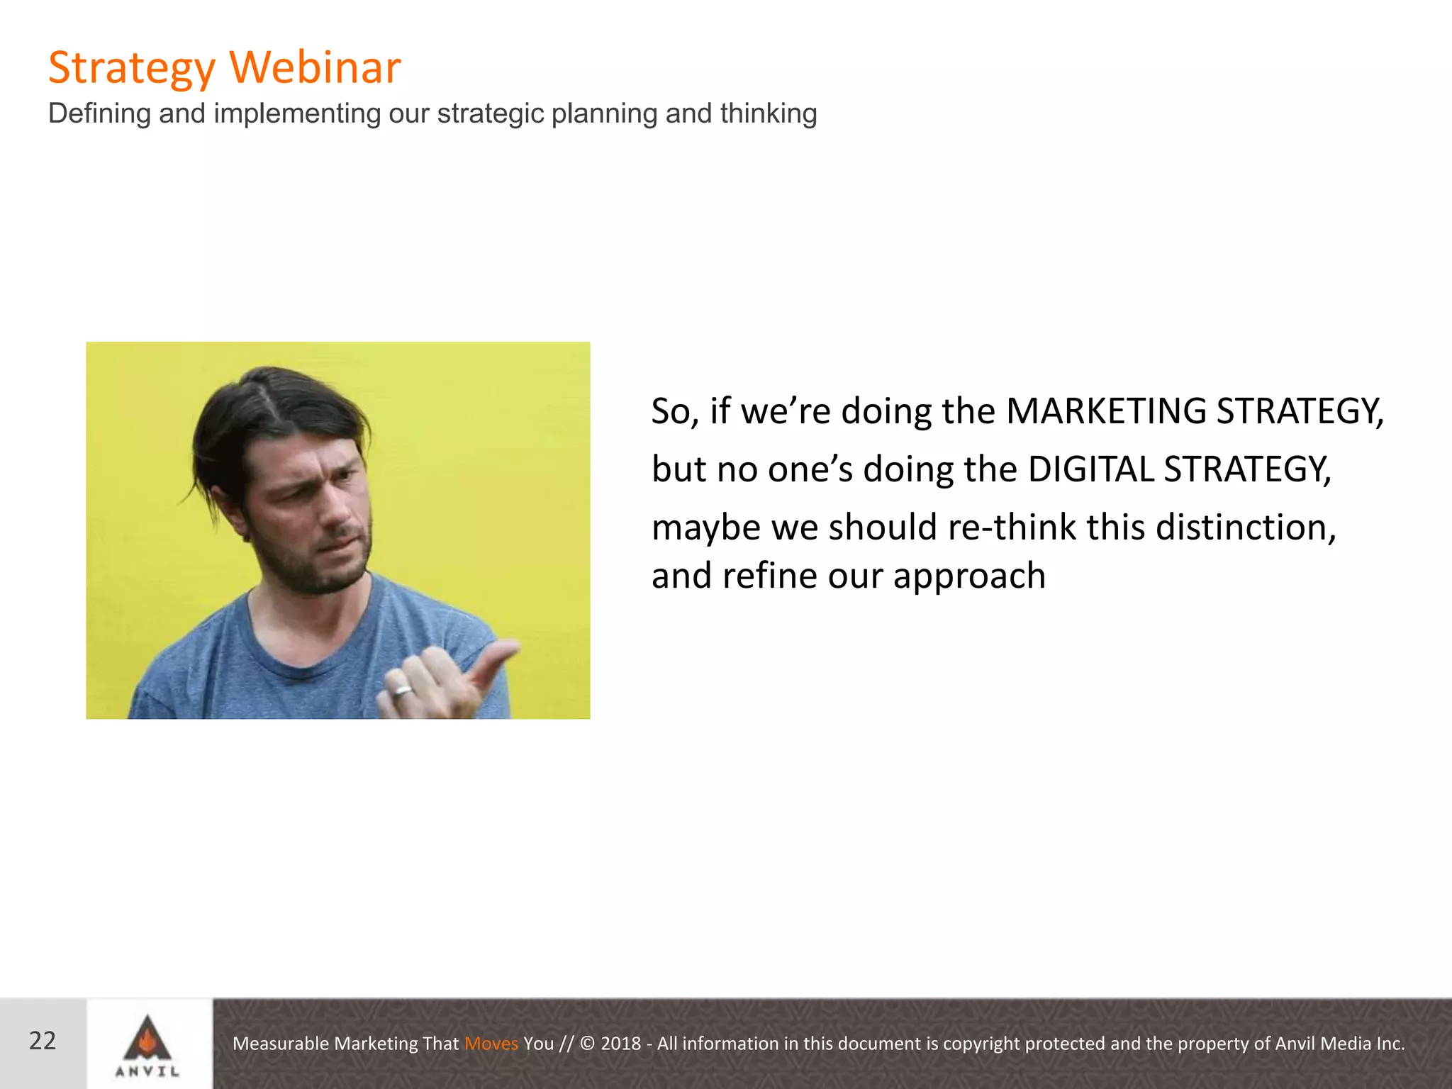Click the orange word 'Moves' in the footer
The height and width of the screenshot is (1089, 1452).
point(491,1044)
